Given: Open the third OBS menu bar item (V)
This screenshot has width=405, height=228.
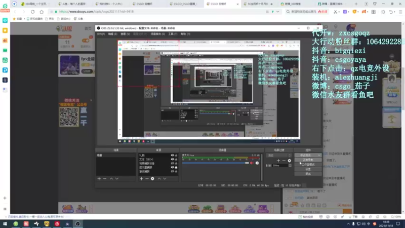Looking at the screenshot, I should pyautogui.click(x=125, y=34).
